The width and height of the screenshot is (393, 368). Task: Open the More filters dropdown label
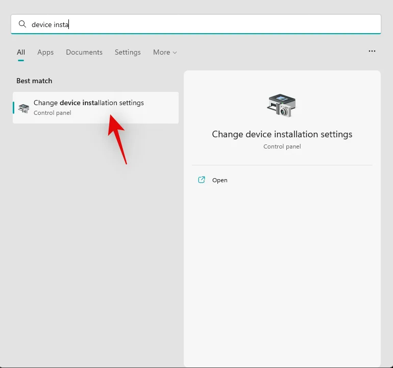[161, 52]
